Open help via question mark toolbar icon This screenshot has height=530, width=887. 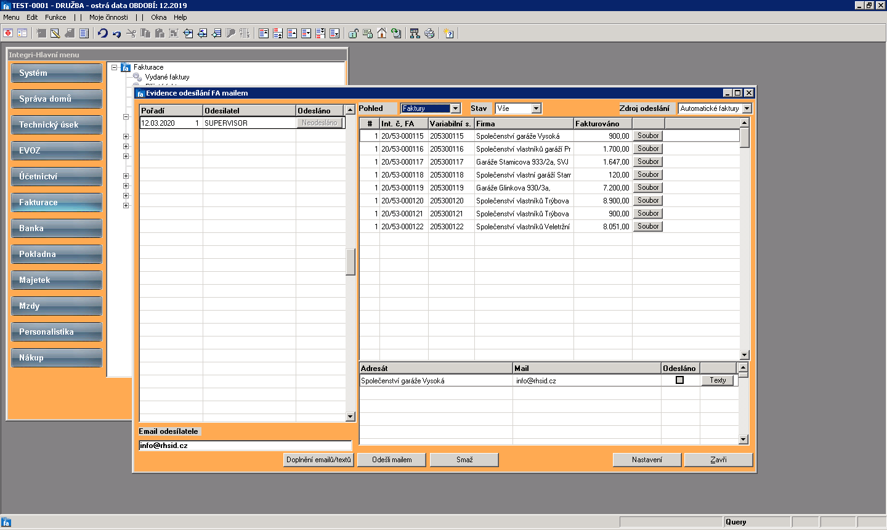(x=448, y=33)
